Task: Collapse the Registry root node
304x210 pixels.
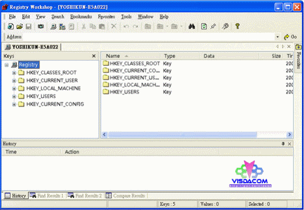Action: click(6, 65)
